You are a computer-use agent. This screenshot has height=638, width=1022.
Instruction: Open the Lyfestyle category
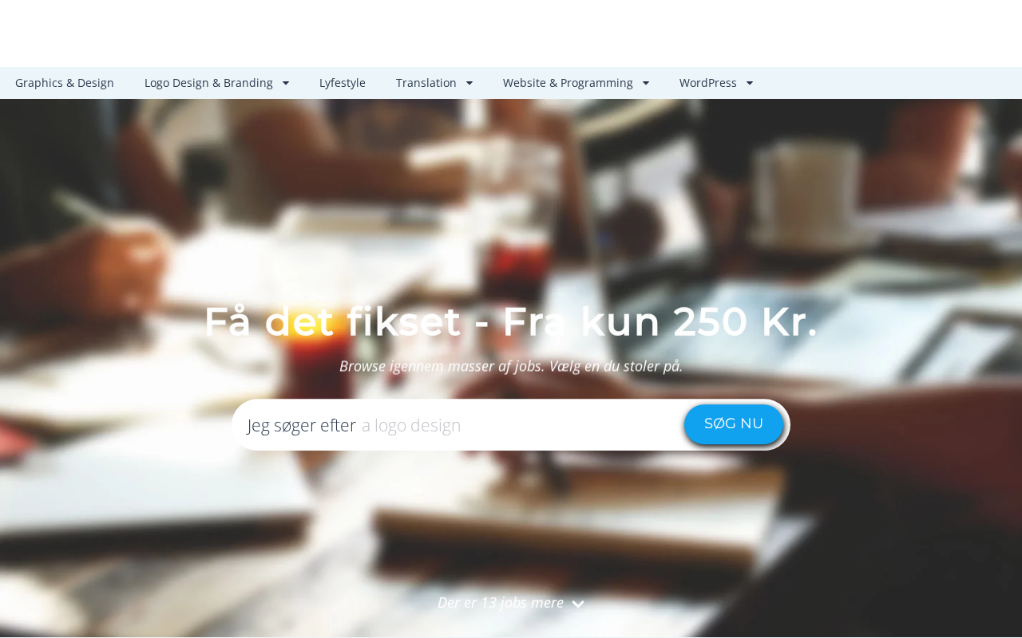pyautogui.click(x=343, y=83)
